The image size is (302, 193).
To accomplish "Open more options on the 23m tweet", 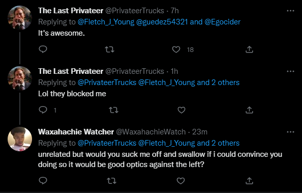I will coord(290,132).
